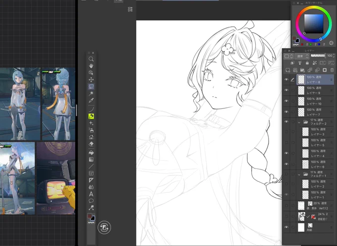Toggle Lock transparent pixels icon
337x246 pixels.
315,63
